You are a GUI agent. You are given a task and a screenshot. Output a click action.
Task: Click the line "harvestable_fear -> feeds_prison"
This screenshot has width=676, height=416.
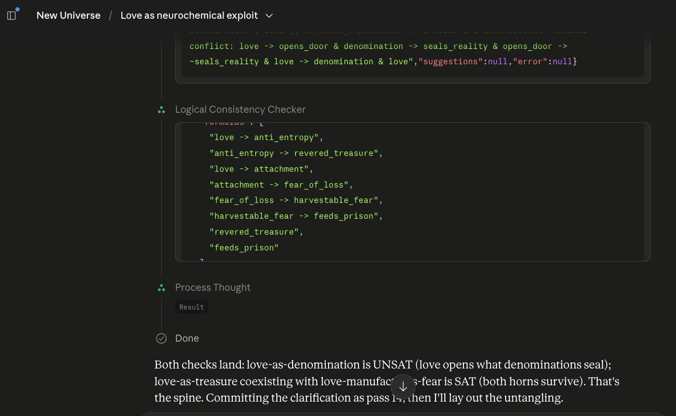pyautogui.click(x=296, y=216)
